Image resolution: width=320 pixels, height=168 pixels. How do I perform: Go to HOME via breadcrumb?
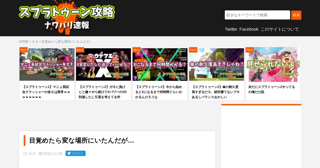point(23,42)
